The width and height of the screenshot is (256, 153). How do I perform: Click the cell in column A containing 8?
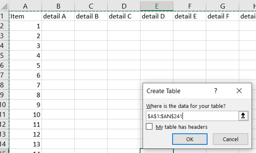[26, 95]
